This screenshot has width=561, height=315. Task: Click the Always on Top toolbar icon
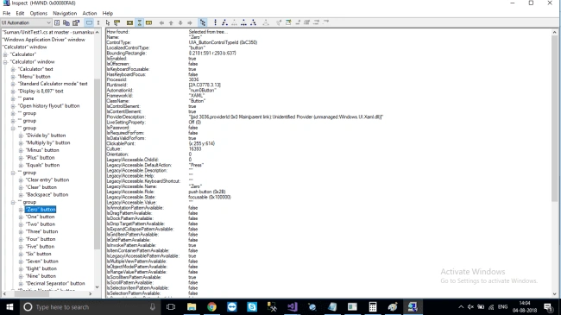click(57, 22)
